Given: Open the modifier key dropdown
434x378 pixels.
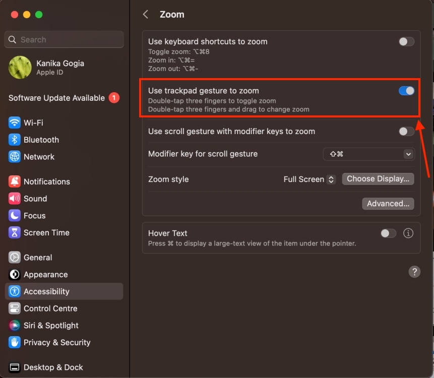Looking at the screenshot, I should [369, 154].
